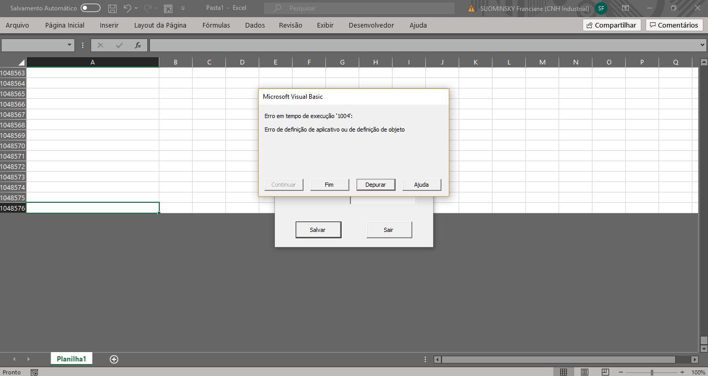This screenshot has height=376, width=708.
Task: Open the Ajuda ribbon tab
Action: [x=418, y=25]
